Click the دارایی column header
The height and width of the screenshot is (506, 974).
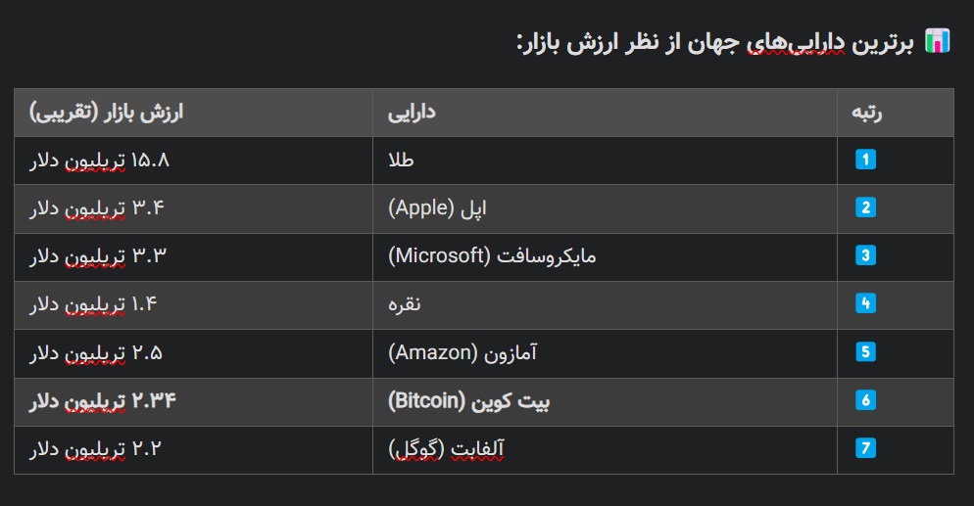(x=605, y=113)
